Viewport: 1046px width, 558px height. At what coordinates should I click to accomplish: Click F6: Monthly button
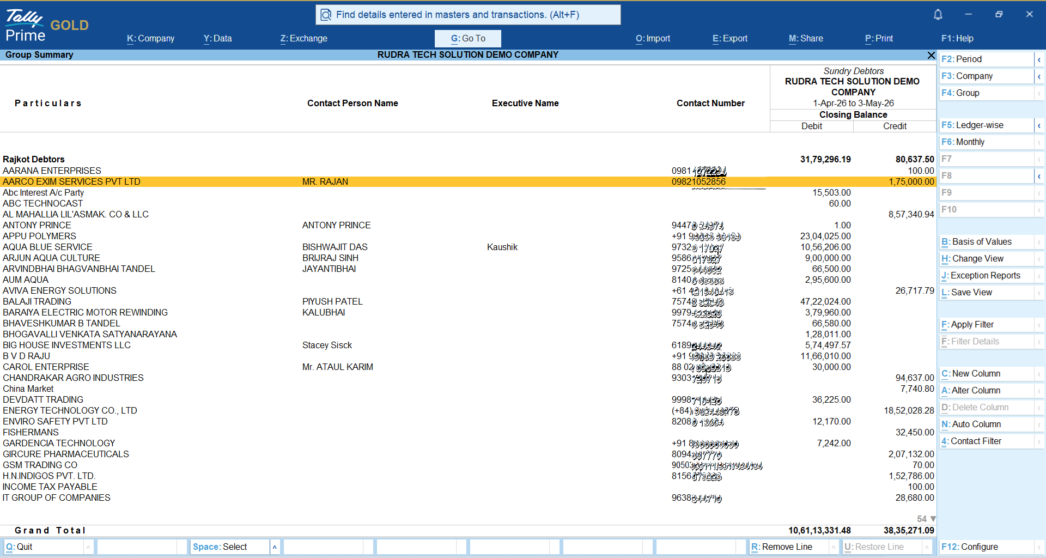coord(986,142)
